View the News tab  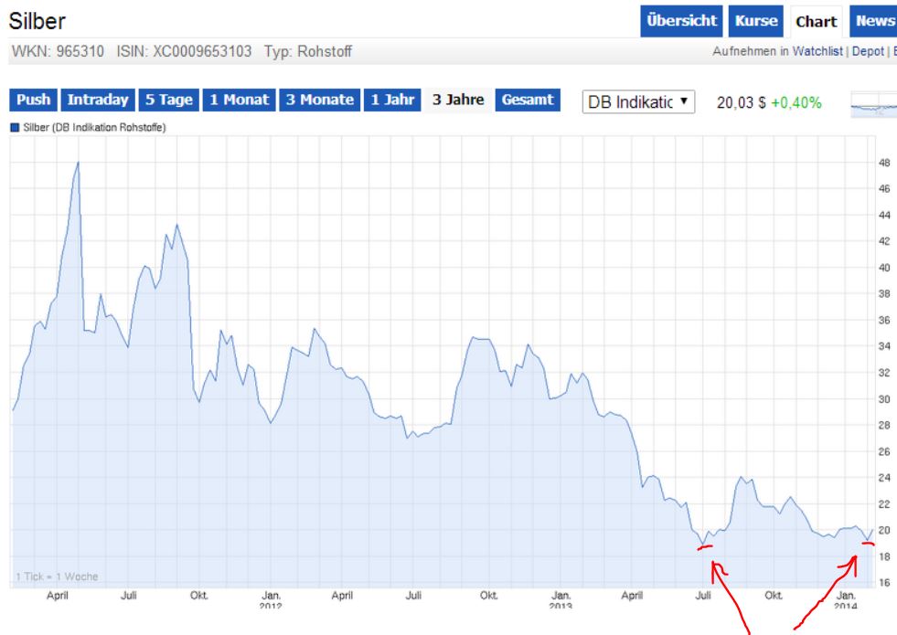pyautogui.click(x=873, y=17)
